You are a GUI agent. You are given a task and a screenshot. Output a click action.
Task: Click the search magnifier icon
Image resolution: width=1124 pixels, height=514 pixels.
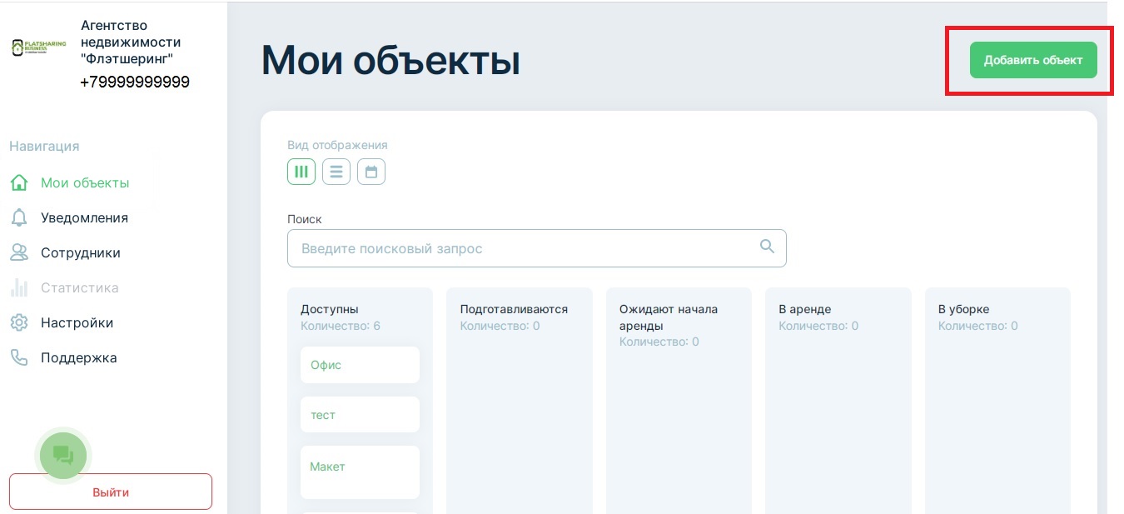click(767, 247)
